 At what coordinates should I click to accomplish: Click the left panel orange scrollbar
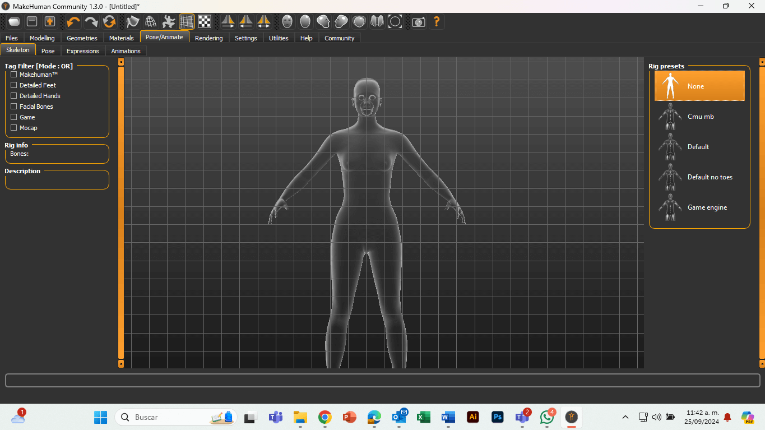pos(121,212)
